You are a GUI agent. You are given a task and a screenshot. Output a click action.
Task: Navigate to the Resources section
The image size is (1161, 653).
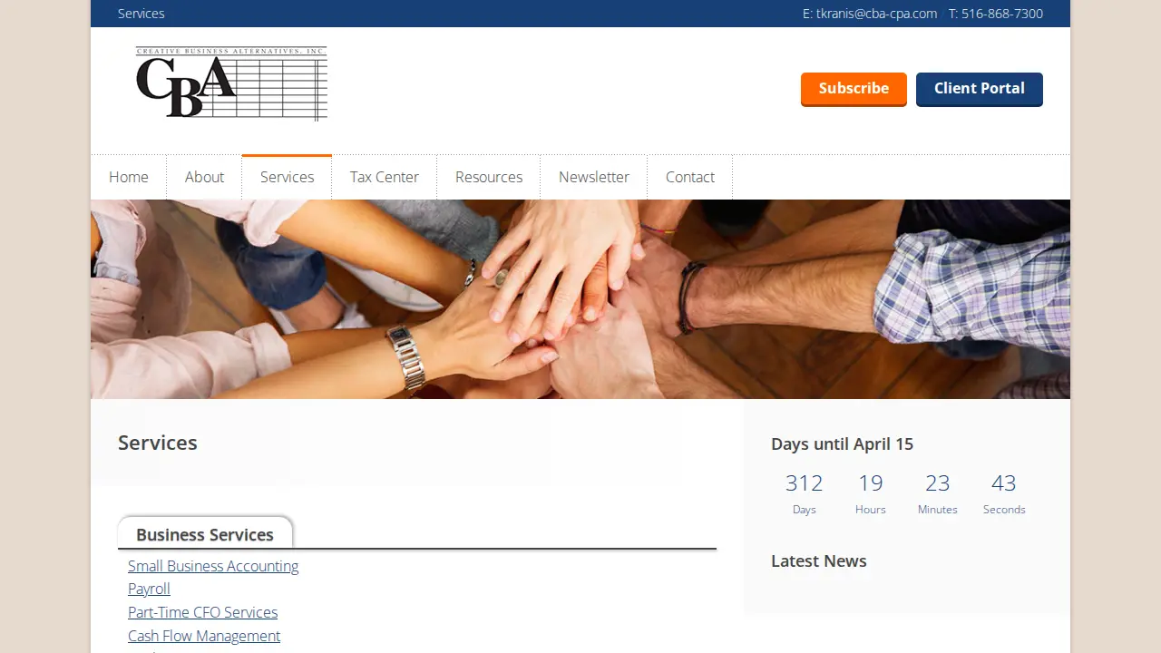coord(489,177)
